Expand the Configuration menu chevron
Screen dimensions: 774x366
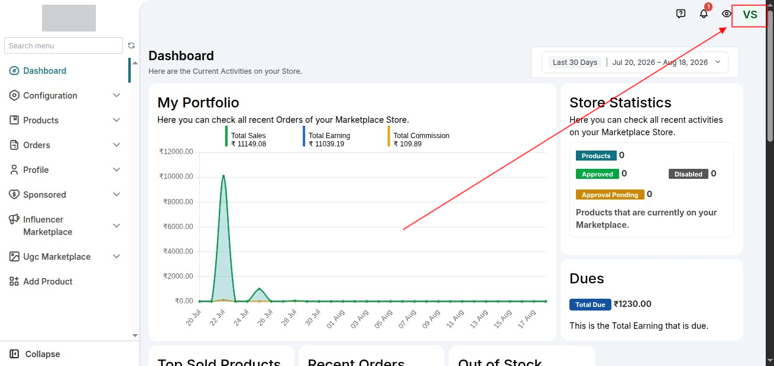116,96
